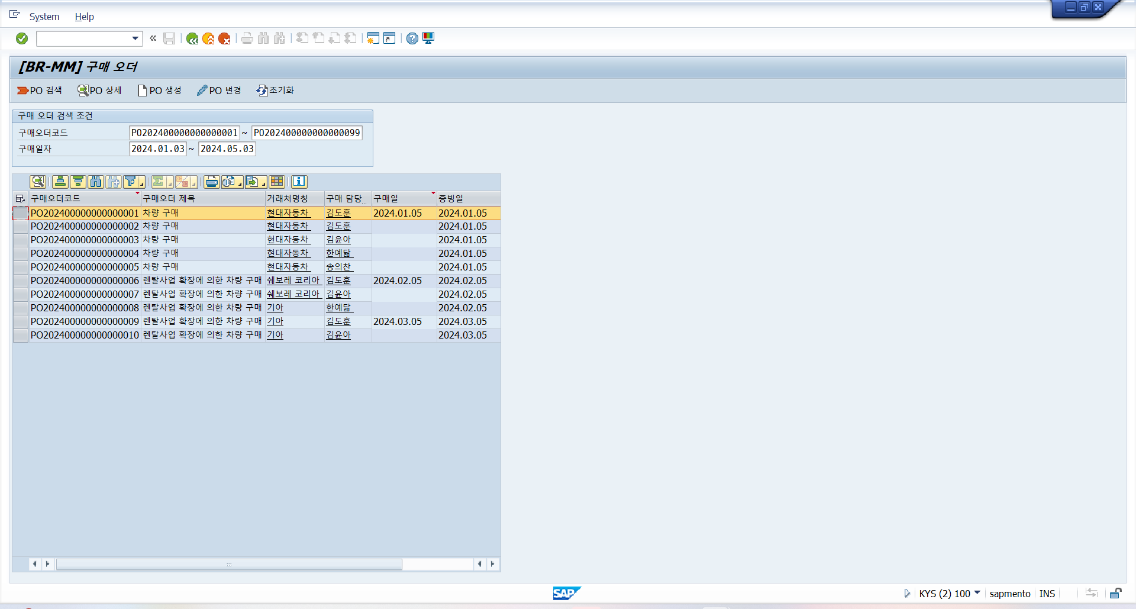The width and height of the screenshot is (1136, 609).
Task: Open a new GUI window icon
Action: [x=373, y=38]
